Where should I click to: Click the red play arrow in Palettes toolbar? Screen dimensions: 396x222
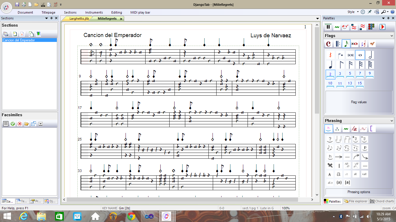382,27
